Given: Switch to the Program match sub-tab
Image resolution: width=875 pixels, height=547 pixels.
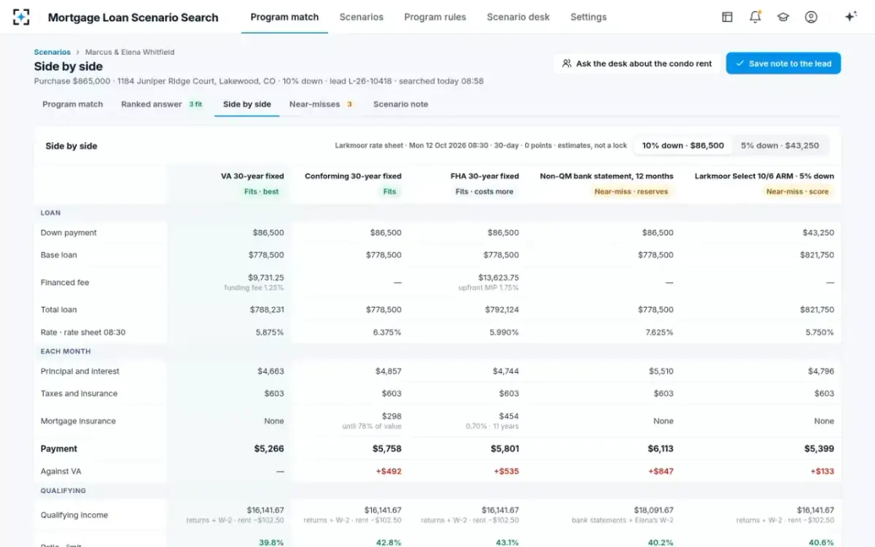Looking at the screenshot, I should (73, 104).
